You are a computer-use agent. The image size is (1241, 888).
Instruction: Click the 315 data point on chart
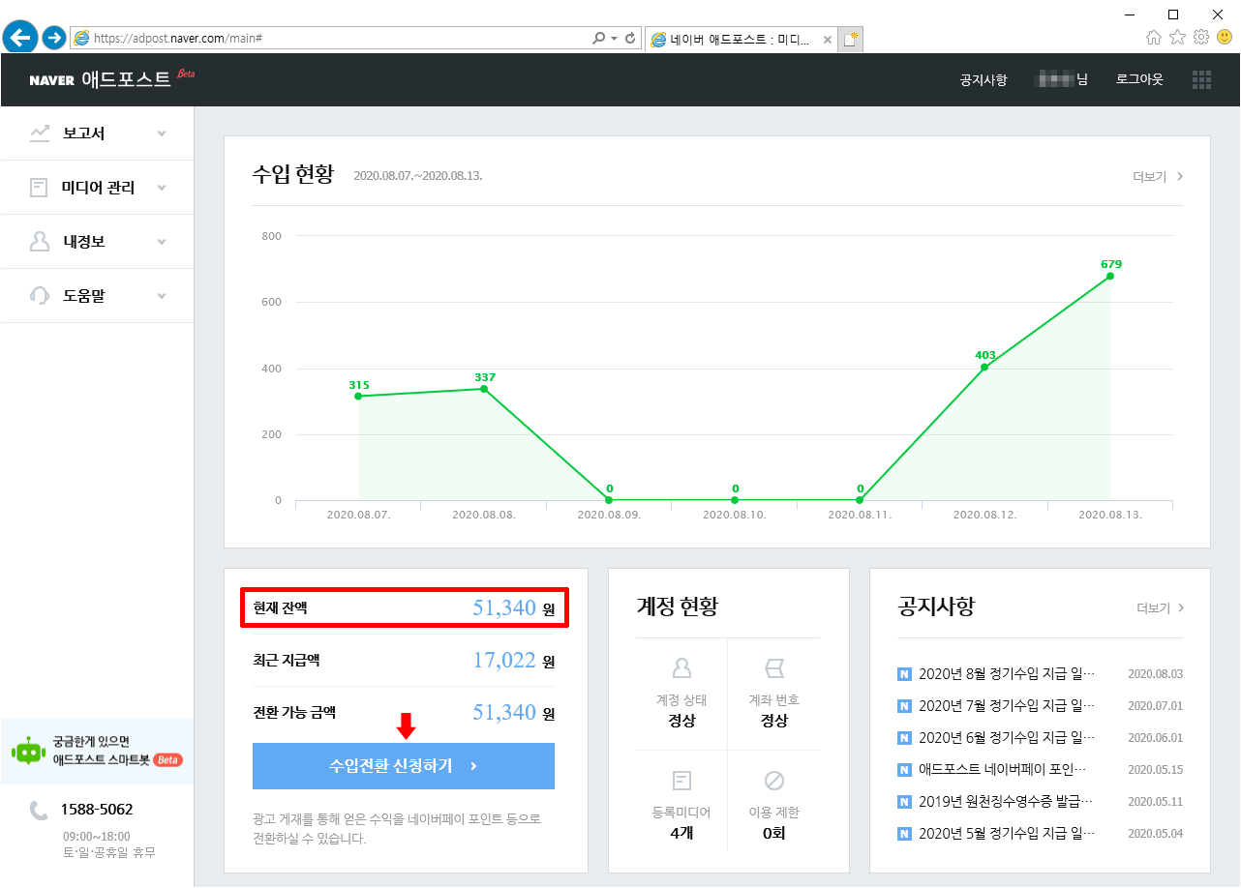(358, 396)
